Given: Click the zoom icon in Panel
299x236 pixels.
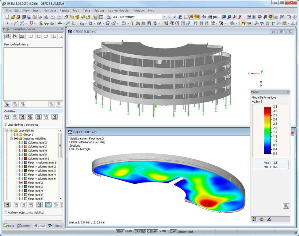Looking at the screenshot, I should click(286, 206).
